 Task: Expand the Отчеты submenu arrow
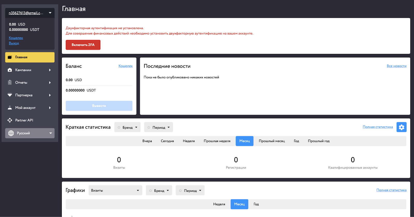[x=50, y=83]
